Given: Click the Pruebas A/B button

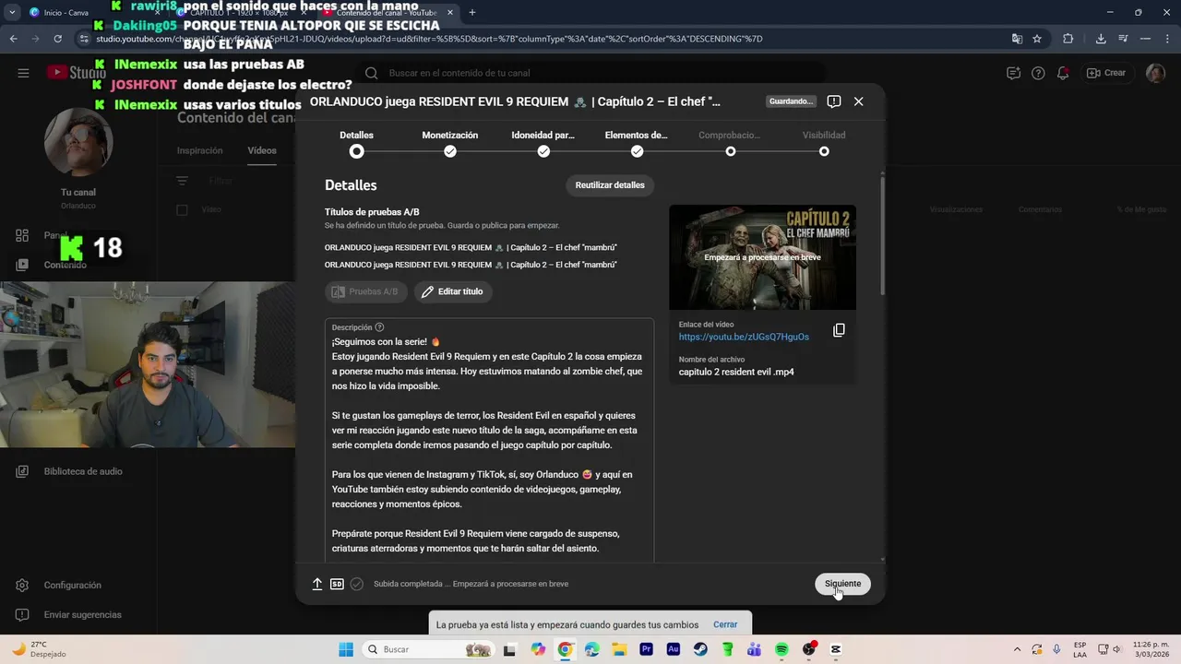Looking at the screenshot, I should click(x=365, y=291).
